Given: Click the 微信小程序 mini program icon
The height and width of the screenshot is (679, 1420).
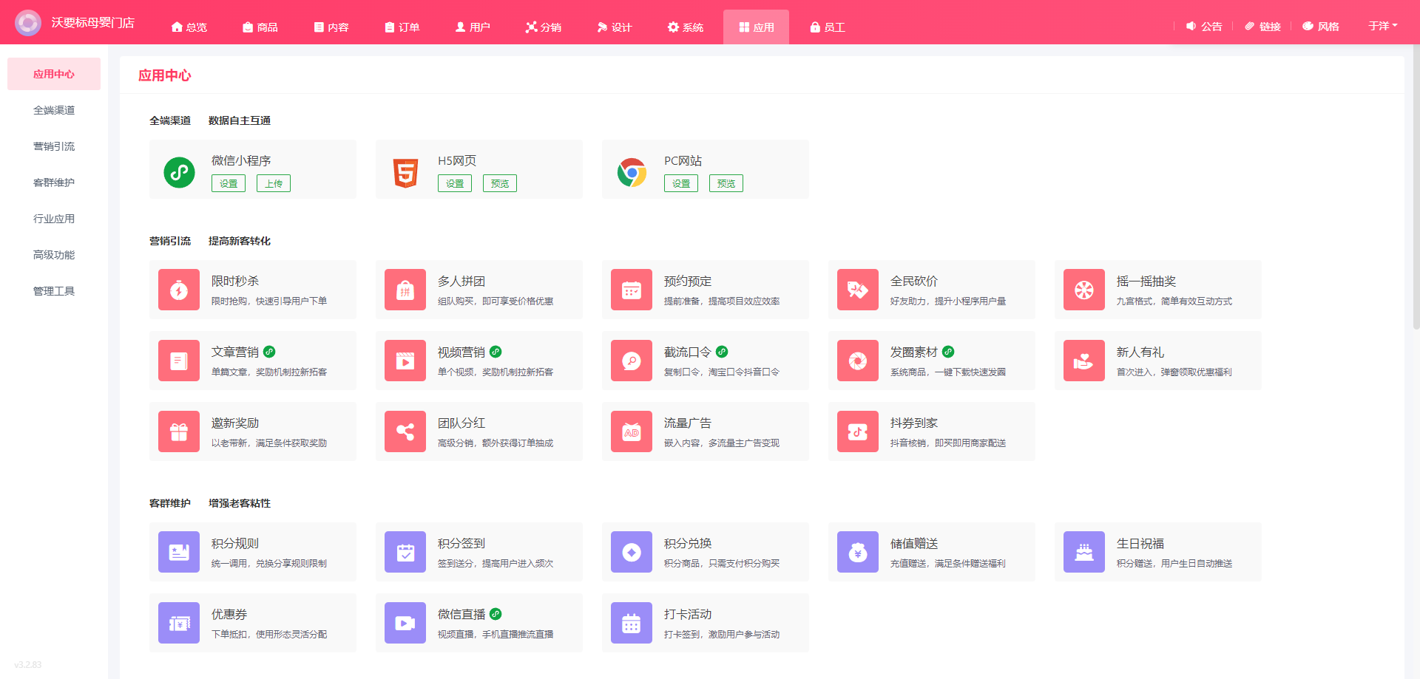Looking at the screenshot, I should coord(179,172).
